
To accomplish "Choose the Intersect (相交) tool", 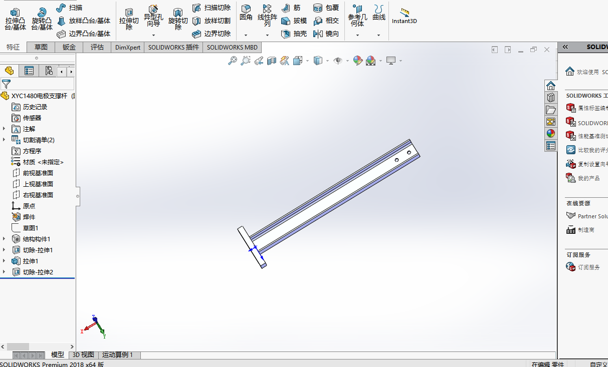I will (x=326, y=21).
